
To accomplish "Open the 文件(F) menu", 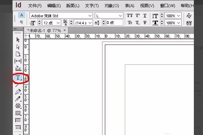I will click(35, 6).
